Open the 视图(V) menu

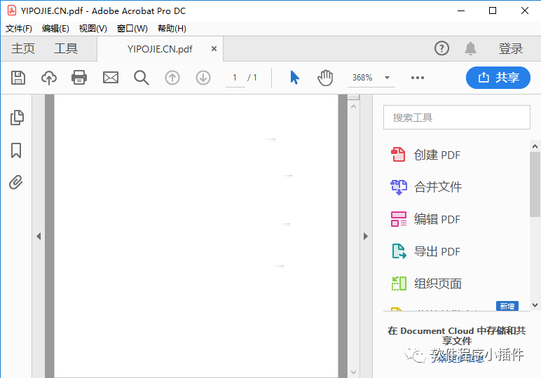point(93,29)
